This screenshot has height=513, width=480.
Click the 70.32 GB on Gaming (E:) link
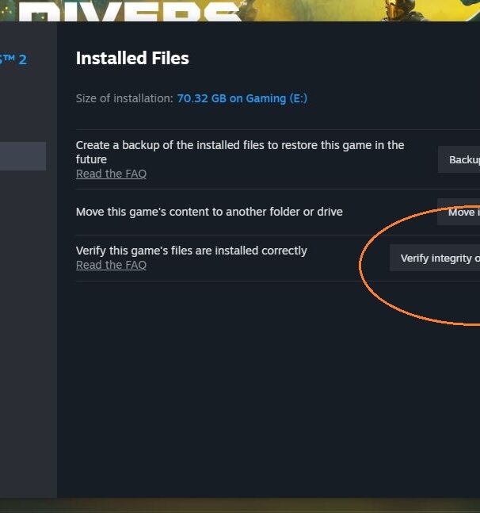[242, 98]
